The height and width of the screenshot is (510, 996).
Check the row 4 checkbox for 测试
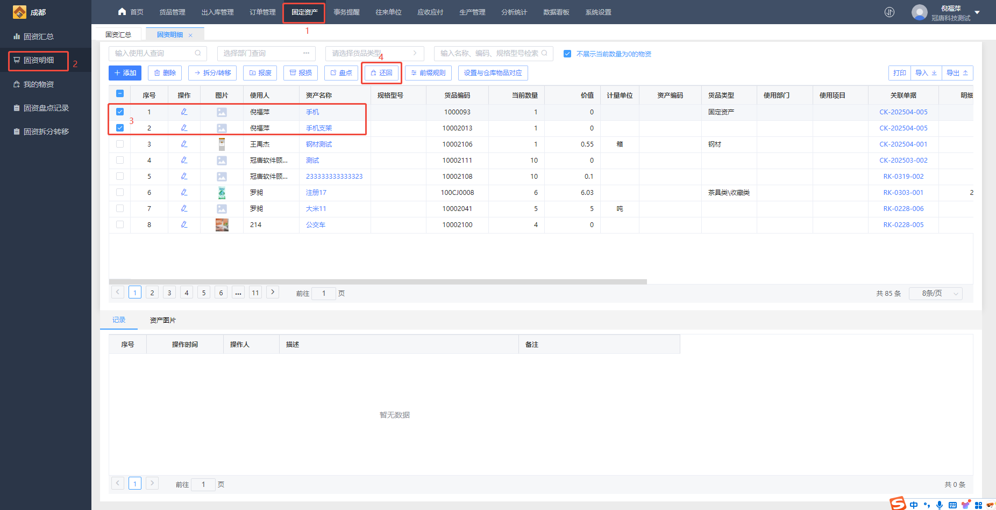[x=120, y=160]
